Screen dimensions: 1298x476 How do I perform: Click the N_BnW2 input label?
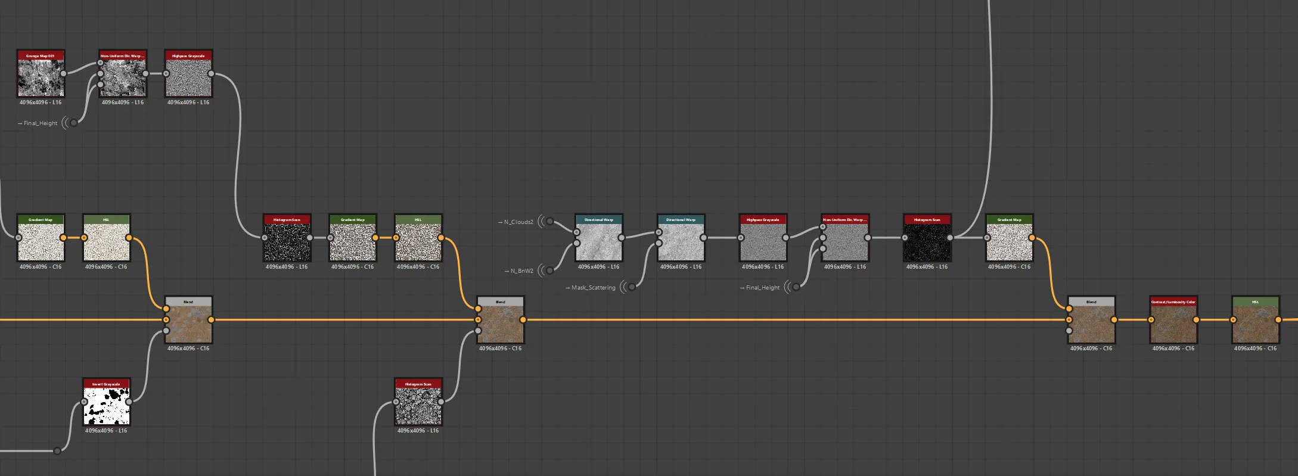point(522,271)
